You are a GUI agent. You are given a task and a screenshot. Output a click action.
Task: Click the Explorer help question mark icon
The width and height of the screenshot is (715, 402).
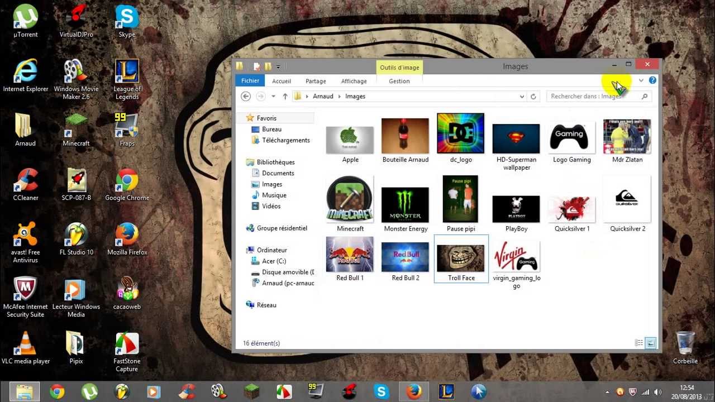pos(652,80)
